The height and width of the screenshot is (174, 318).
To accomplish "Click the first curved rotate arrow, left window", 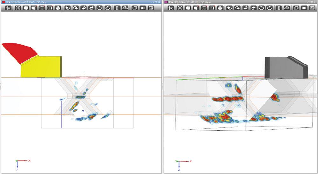I will click(67, 8).
